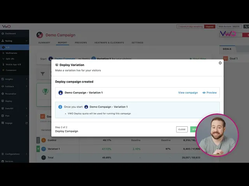Image resolution: width=249 pixels, height=186 pixels.
Task: Click the Demo Campaign - Variation 1 deploy icon
Action: pos(61,93)
